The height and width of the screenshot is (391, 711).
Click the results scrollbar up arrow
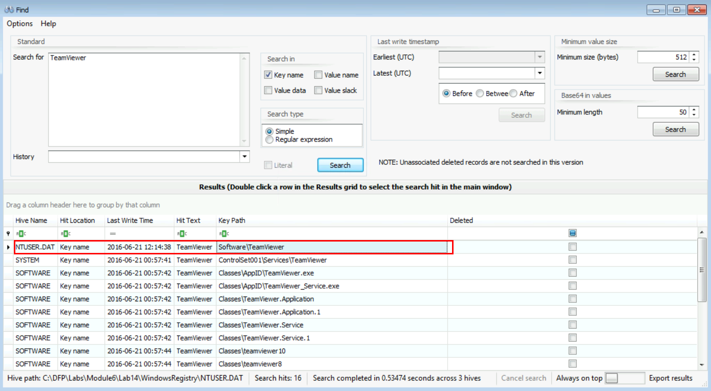coord(702,232)
